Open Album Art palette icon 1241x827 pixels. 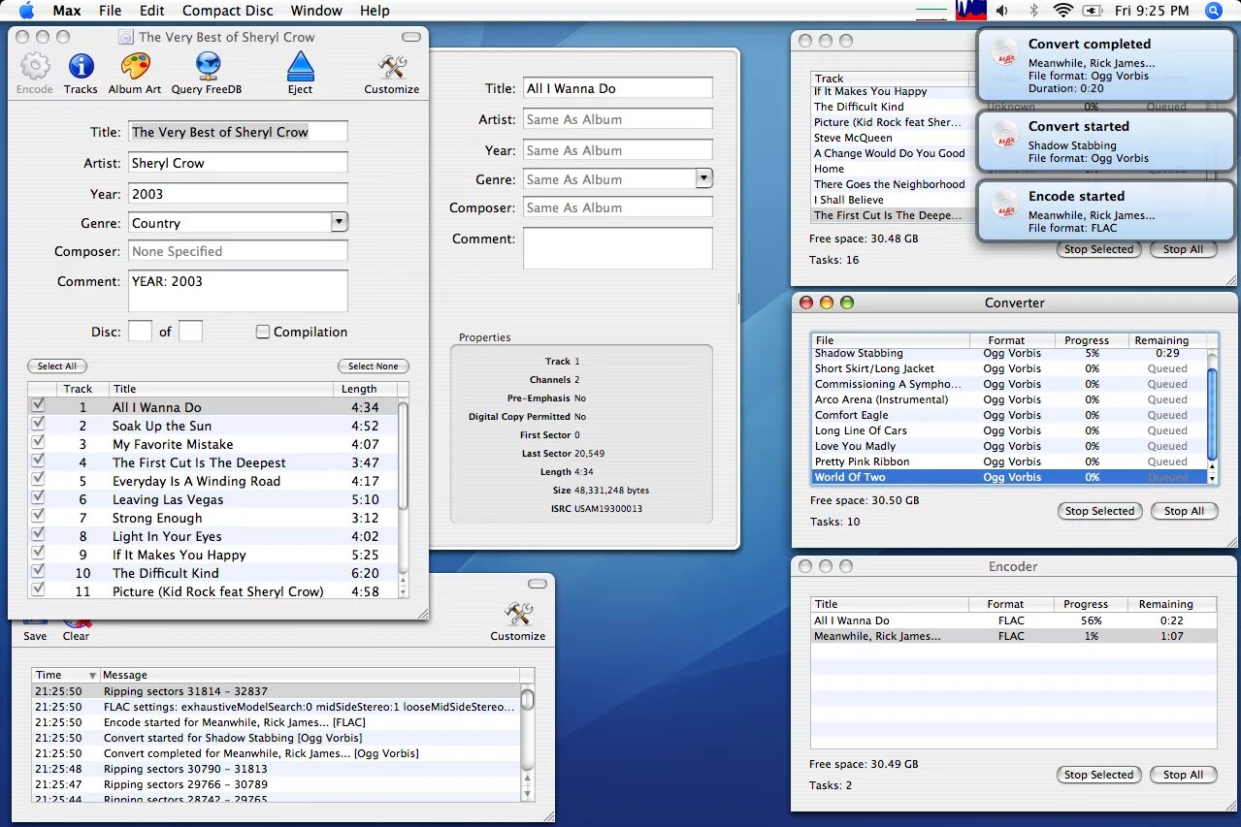click(135, 66)
